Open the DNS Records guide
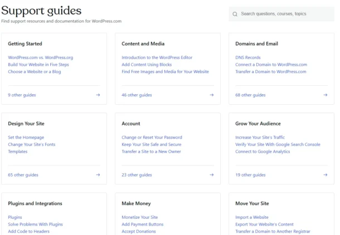This screenshot has width=340, height=235. (x=248, y=57)
